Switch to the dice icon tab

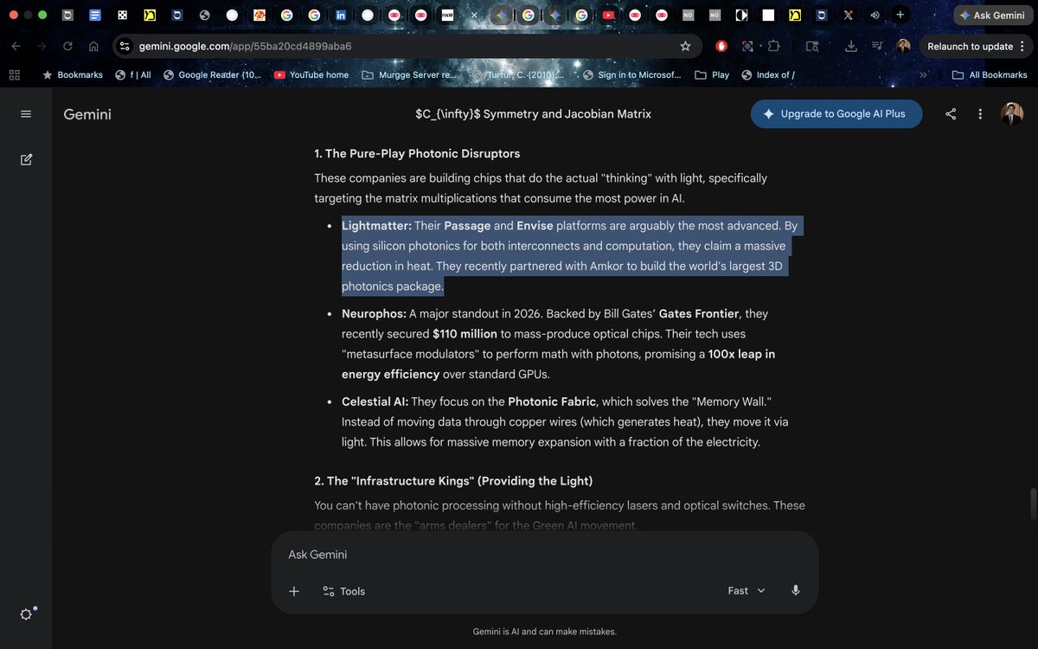(123, 16)
